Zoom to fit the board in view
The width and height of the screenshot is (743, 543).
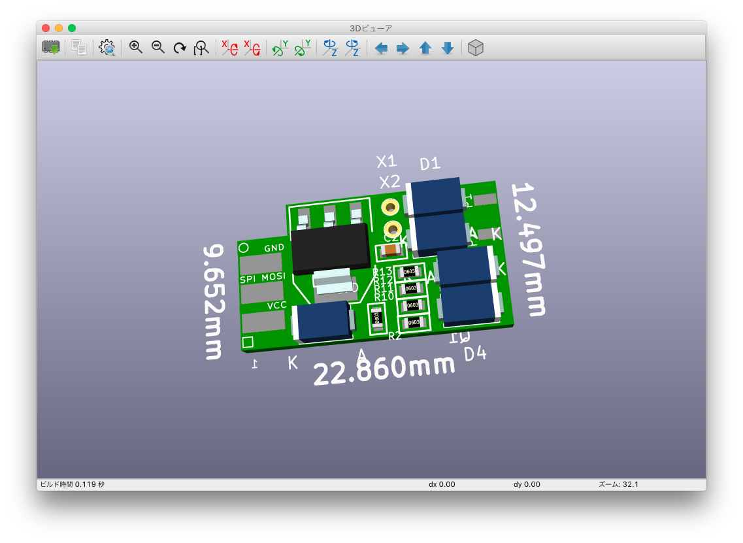[x=201, y=48]
